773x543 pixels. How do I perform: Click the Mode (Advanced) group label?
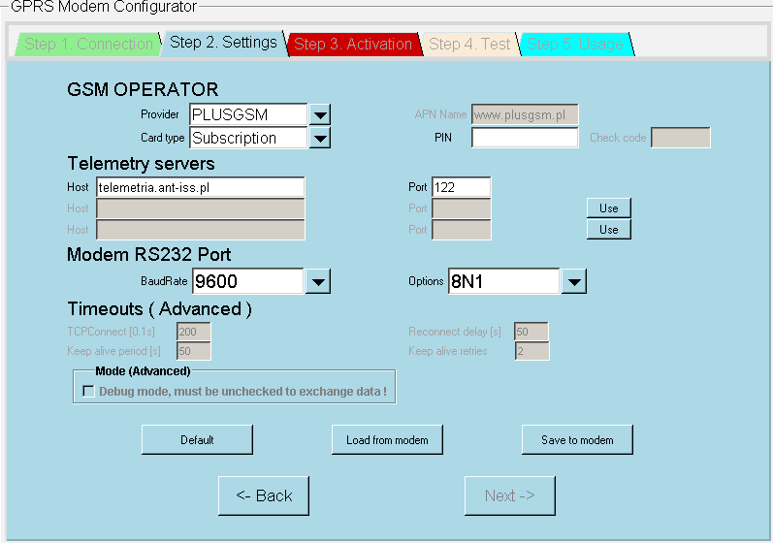[x=143, y=371]
